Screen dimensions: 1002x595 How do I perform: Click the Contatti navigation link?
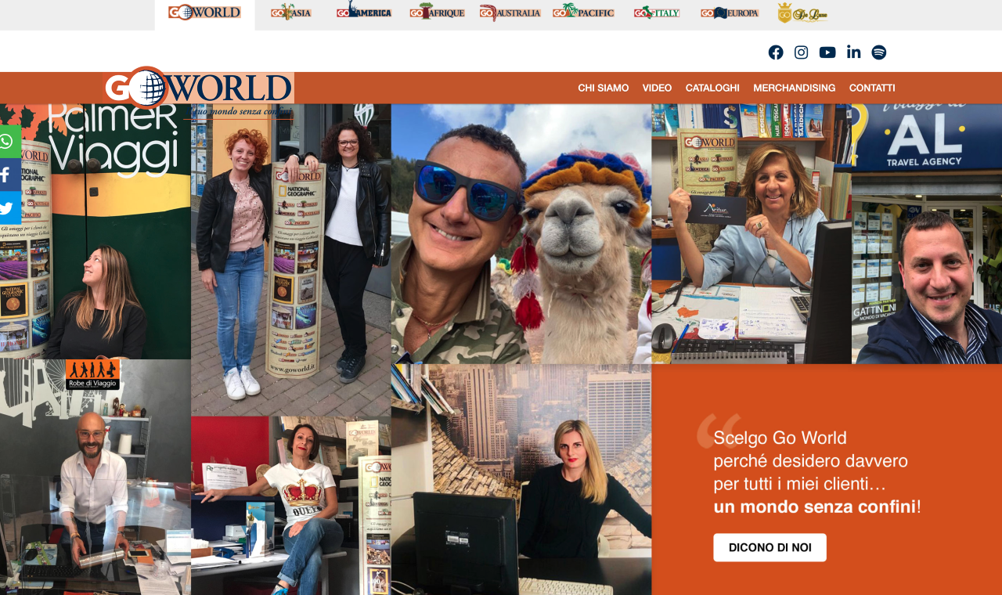coord(871,88)
